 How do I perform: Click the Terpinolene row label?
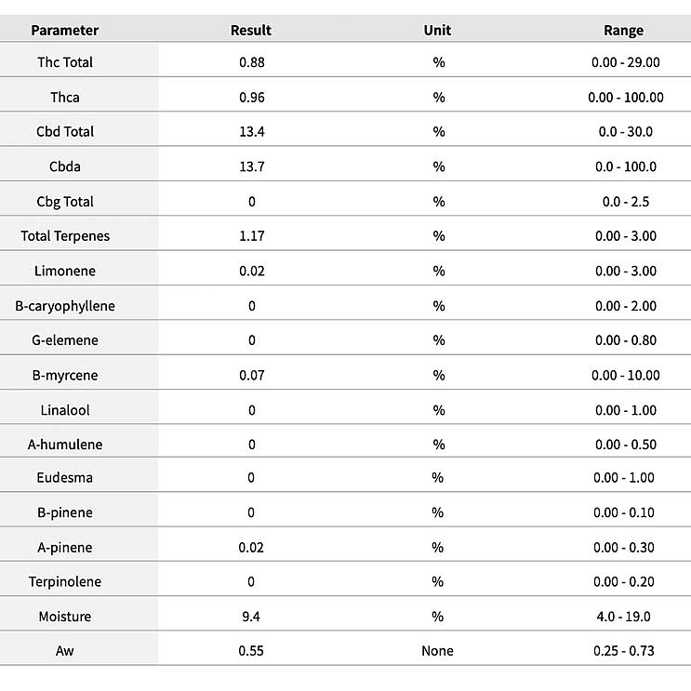(x=65, y=582)
